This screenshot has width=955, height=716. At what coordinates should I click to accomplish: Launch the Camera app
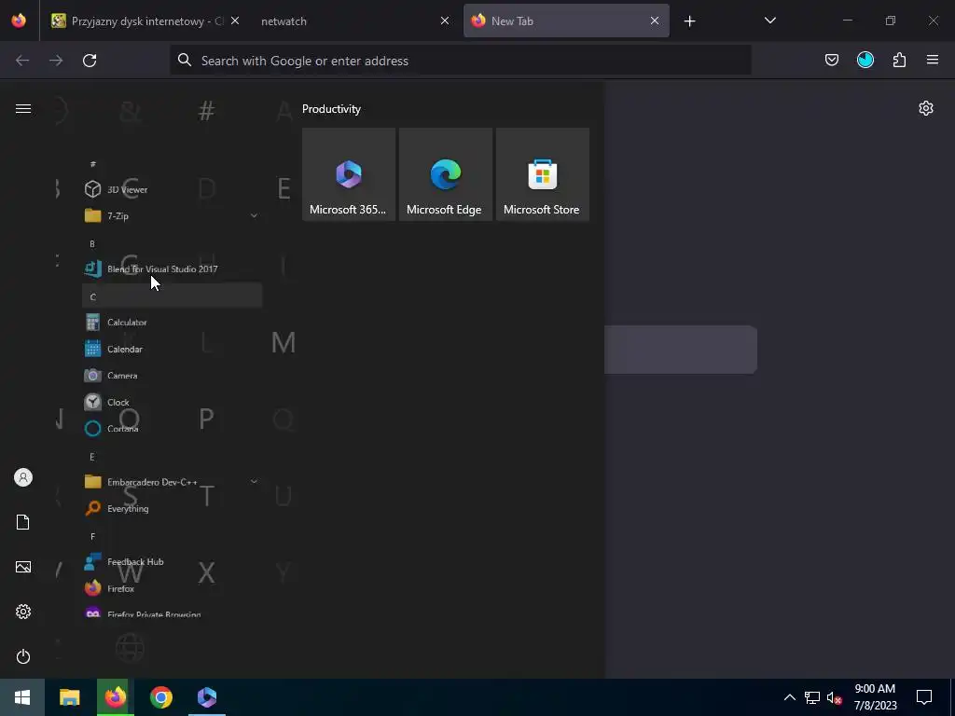coord(172,376)
